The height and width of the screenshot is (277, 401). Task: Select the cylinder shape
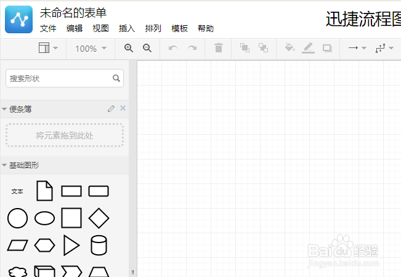click(99, 246)
